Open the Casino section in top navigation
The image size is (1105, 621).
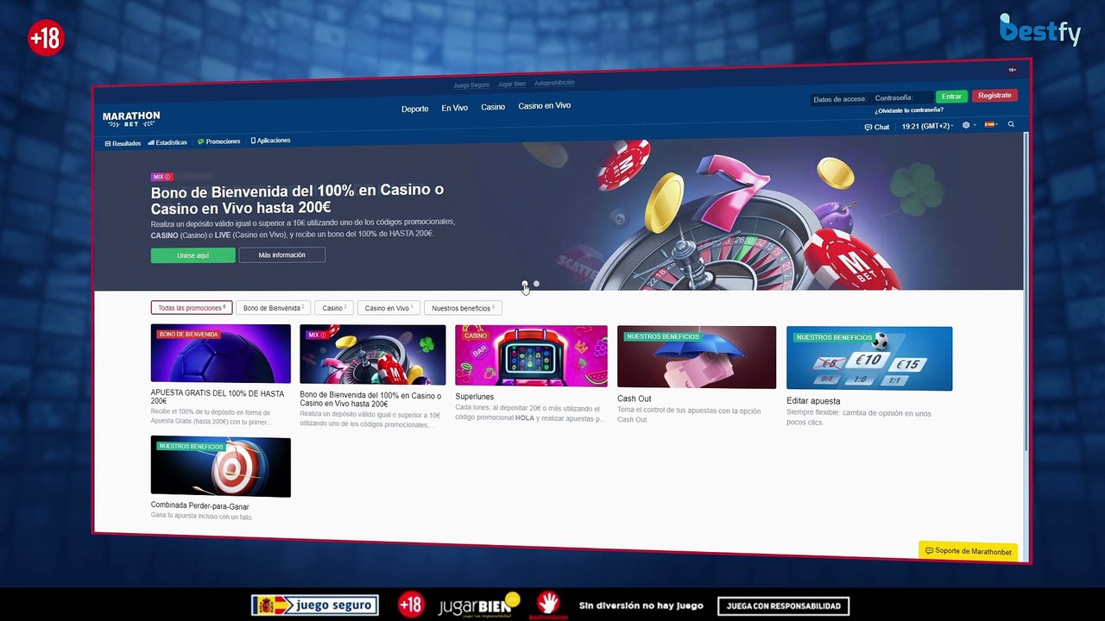(493, 107)
